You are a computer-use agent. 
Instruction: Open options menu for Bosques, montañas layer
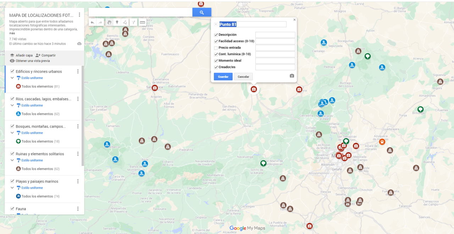pyautogui.click(x=78, y=126)
